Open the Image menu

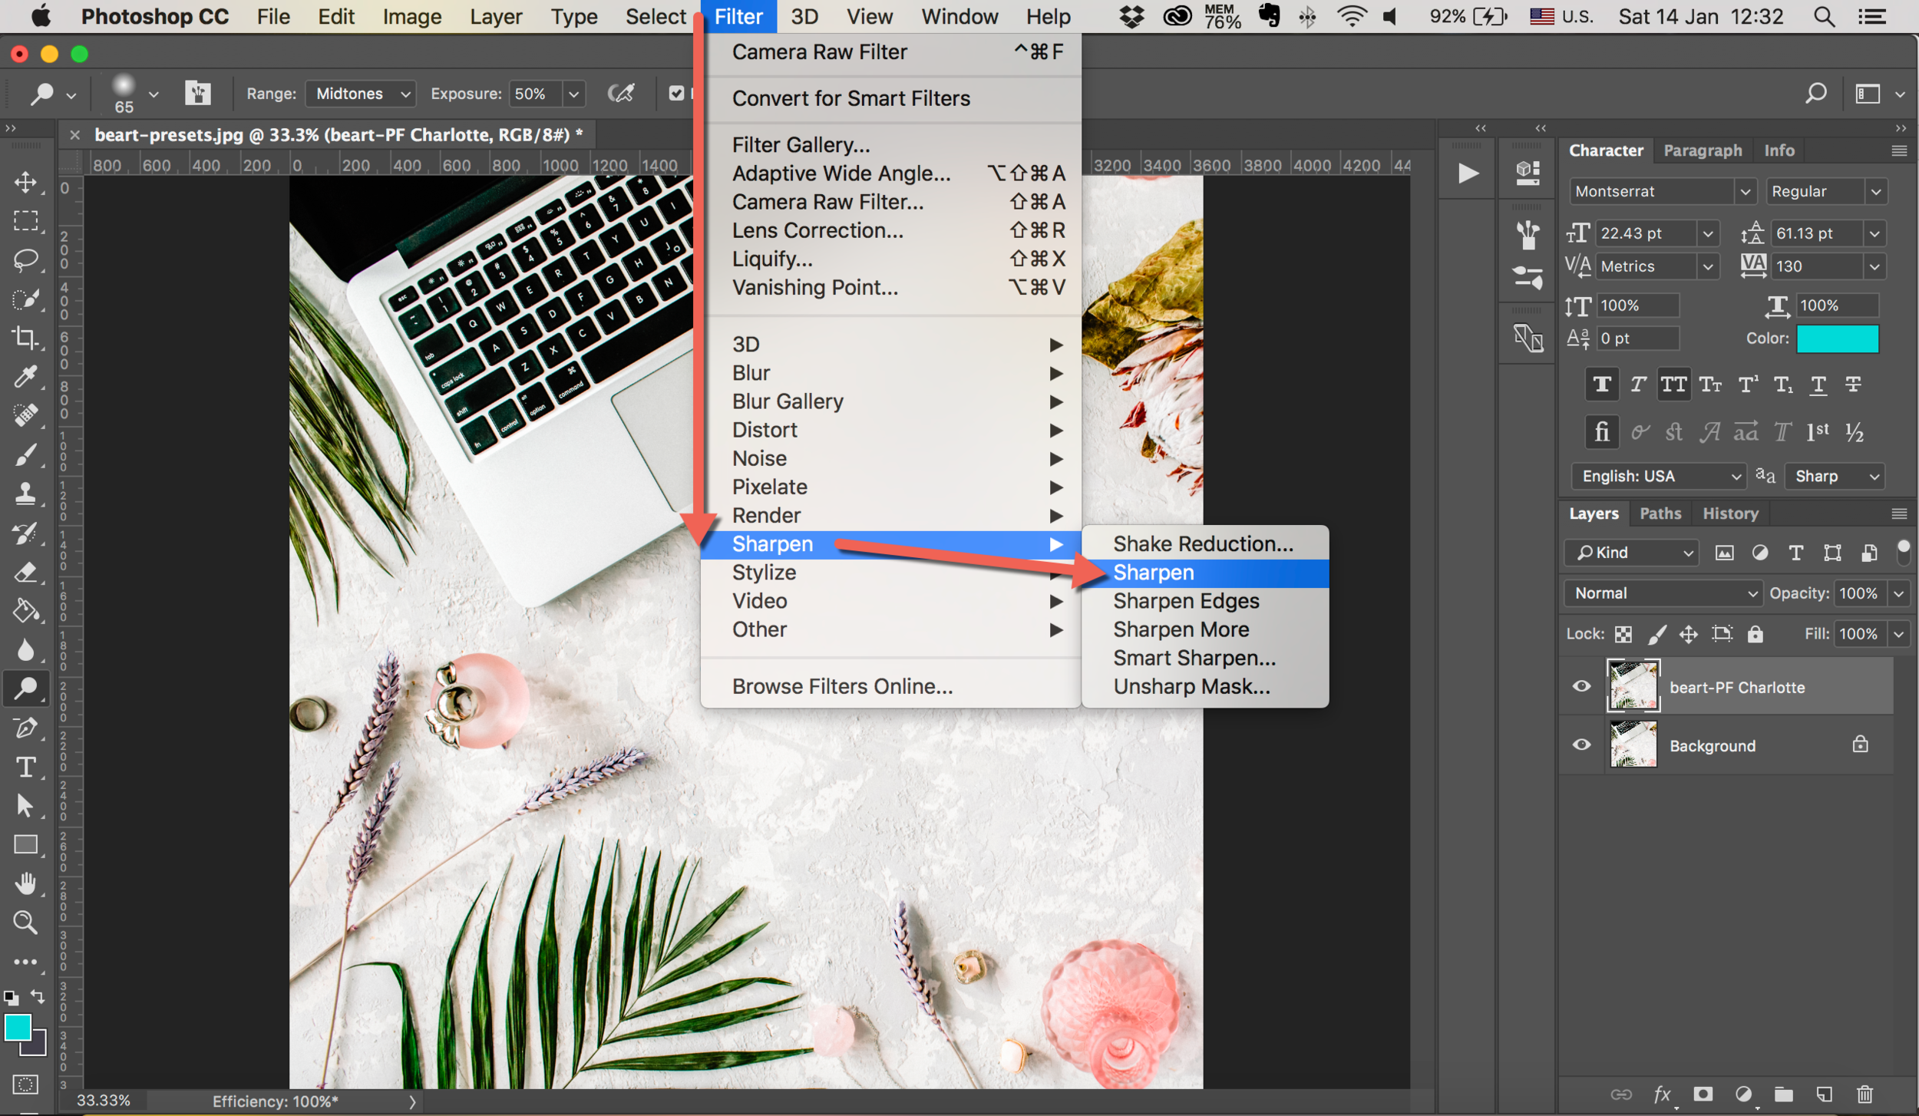tap(411, 17)
